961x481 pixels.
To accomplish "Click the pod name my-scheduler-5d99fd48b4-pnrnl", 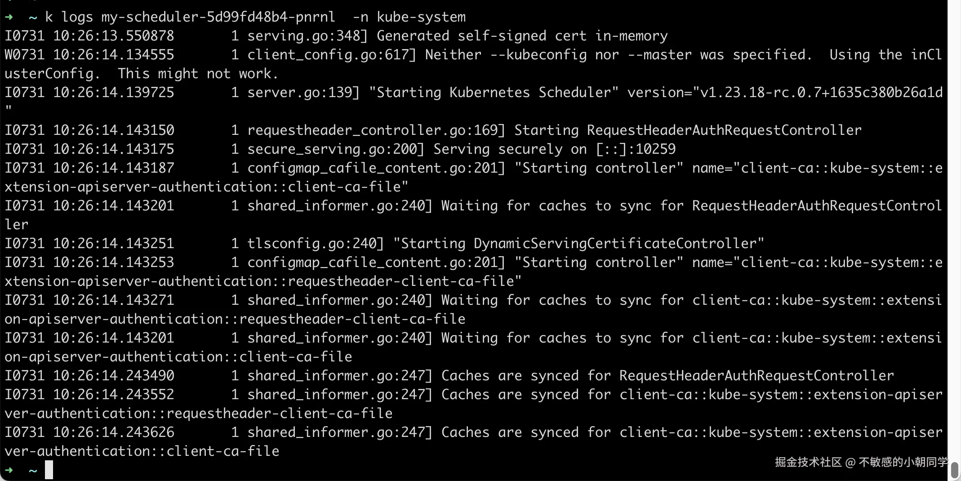I will (218, 17).
